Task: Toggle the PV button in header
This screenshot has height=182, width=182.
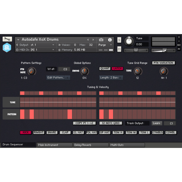Action: (x=179, y=49)
